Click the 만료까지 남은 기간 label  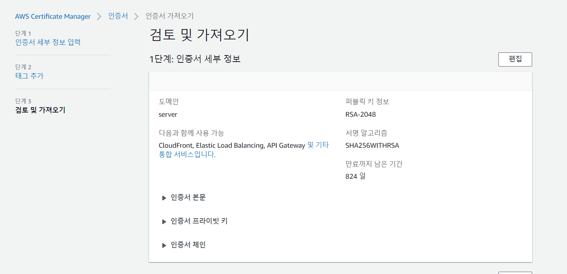(x=374, y=164)
